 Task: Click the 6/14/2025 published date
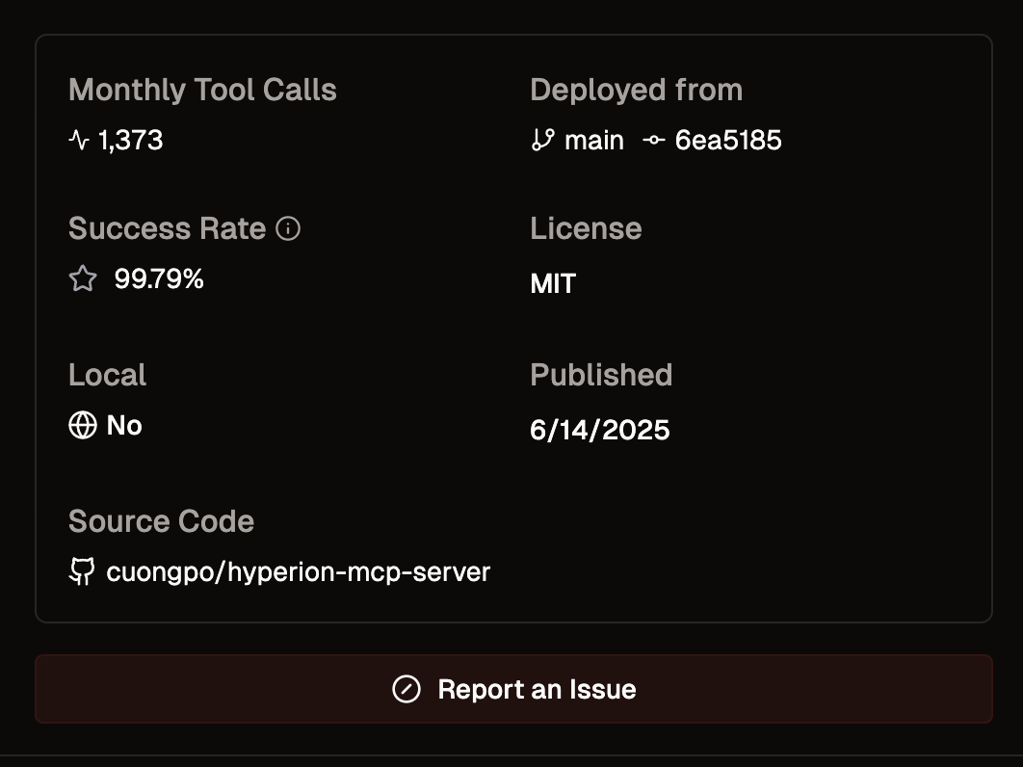coord(599,430)
